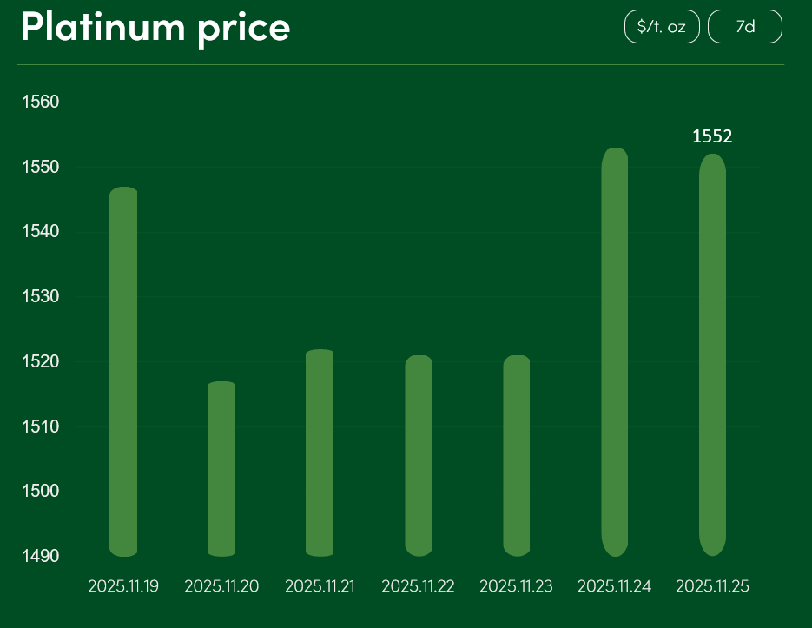Click the 1560 y-axis label
Image resolution: width=812 pixels, height=628 pixels.
click(x=40, y=102)
